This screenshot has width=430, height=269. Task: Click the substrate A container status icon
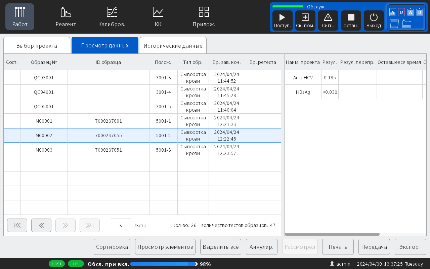[x=392, y=12]
